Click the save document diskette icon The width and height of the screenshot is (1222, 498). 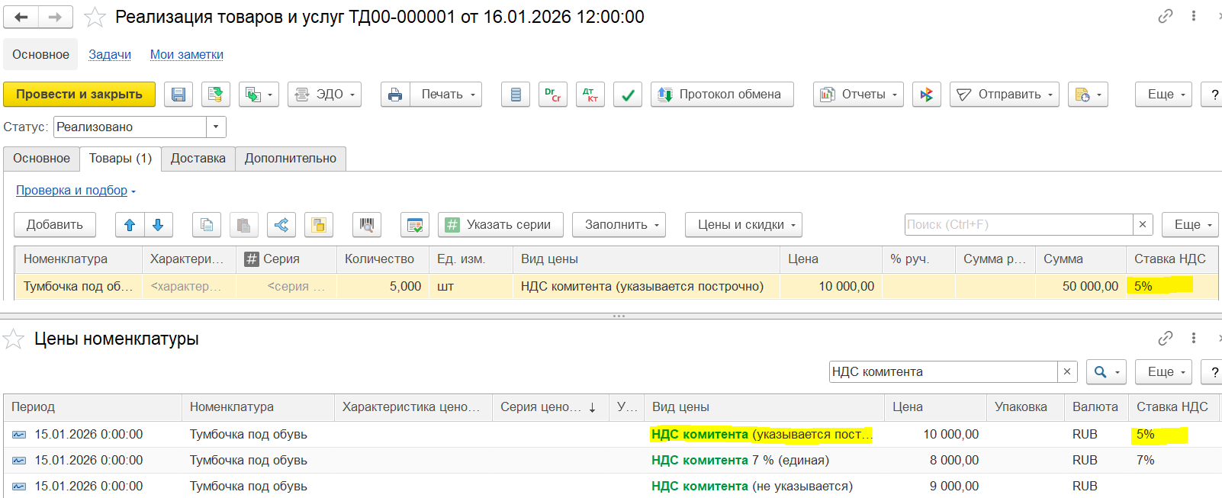(x=178, y=95)
